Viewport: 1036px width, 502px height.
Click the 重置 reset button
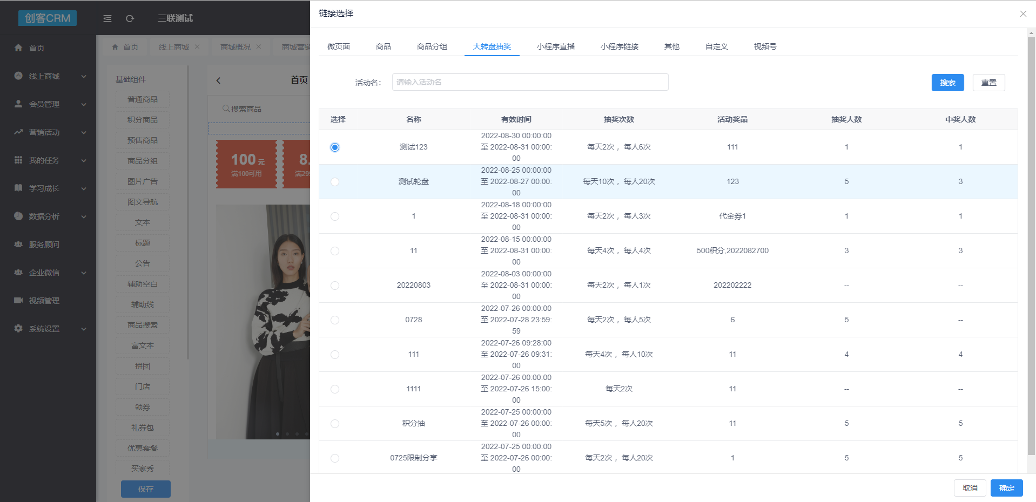point(989,83)
